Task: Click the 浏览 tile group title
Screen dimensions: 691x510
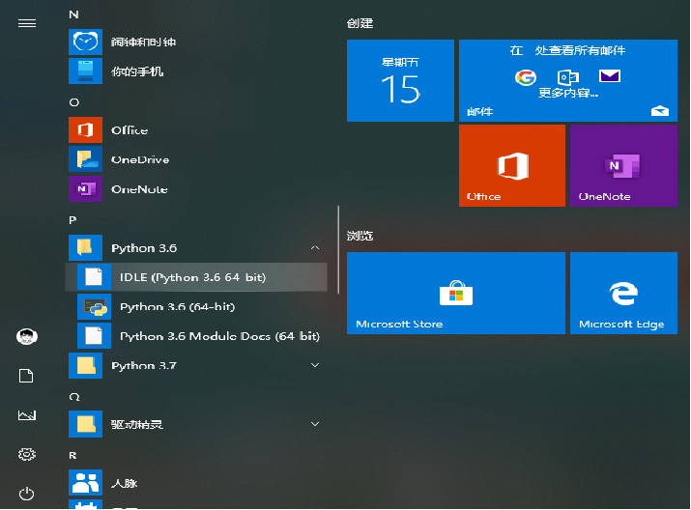Action: (x=360, y=236)
